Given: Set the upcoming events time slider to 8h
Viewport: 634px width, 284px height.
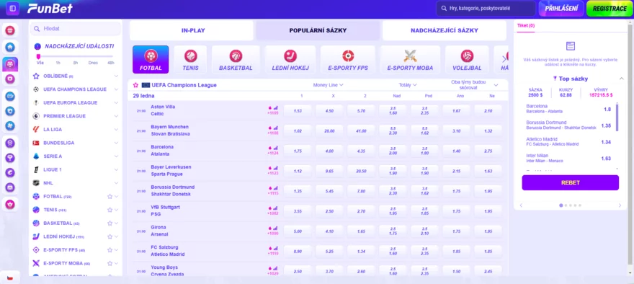Looking at the screenshot, I should [x=76, y=57].
